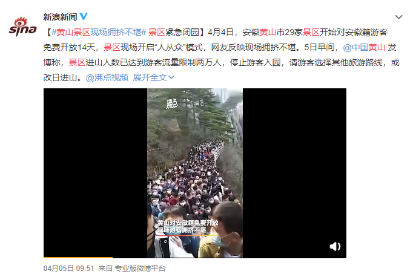Click the first red 景区 keyword

point(82,32)
